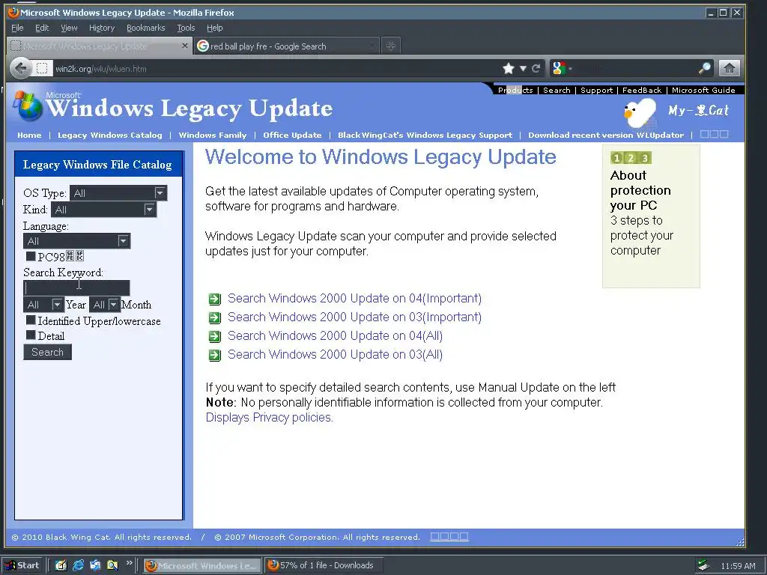Screen dimensions: 767x575
Task: Click the browser Back arrow button
Action: 21,68
